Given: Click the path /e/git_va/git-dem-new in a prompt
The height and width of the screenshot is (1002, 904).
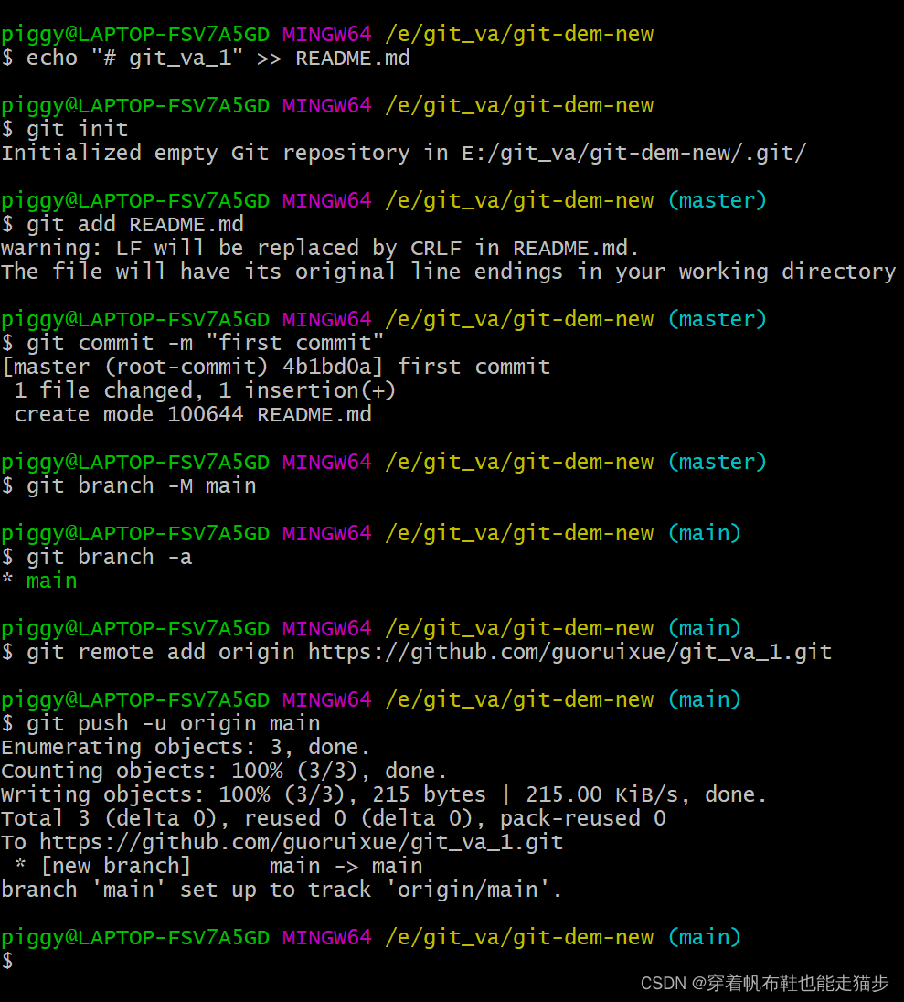Looking at the screenshot, I should (x=521, y=34).
